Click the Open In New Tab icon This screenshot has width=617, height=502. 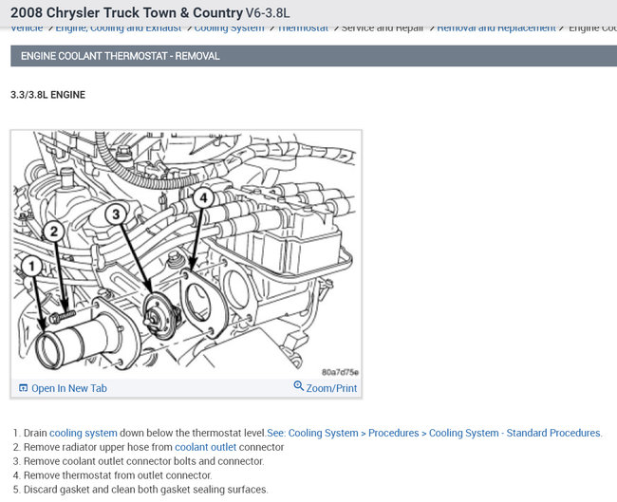tap(23, 388)
